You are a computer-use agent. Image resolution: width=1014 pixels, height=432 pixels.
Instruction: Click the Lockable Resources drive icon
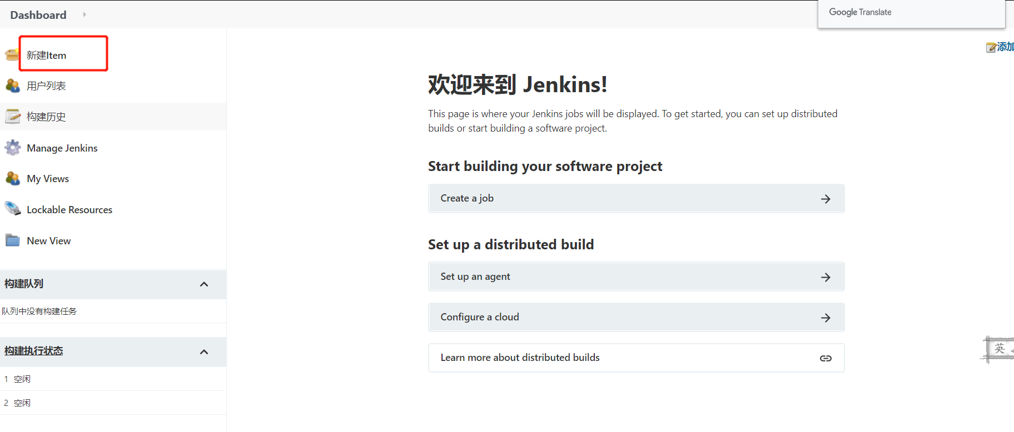pyautogui.click(x=13, y=209)
